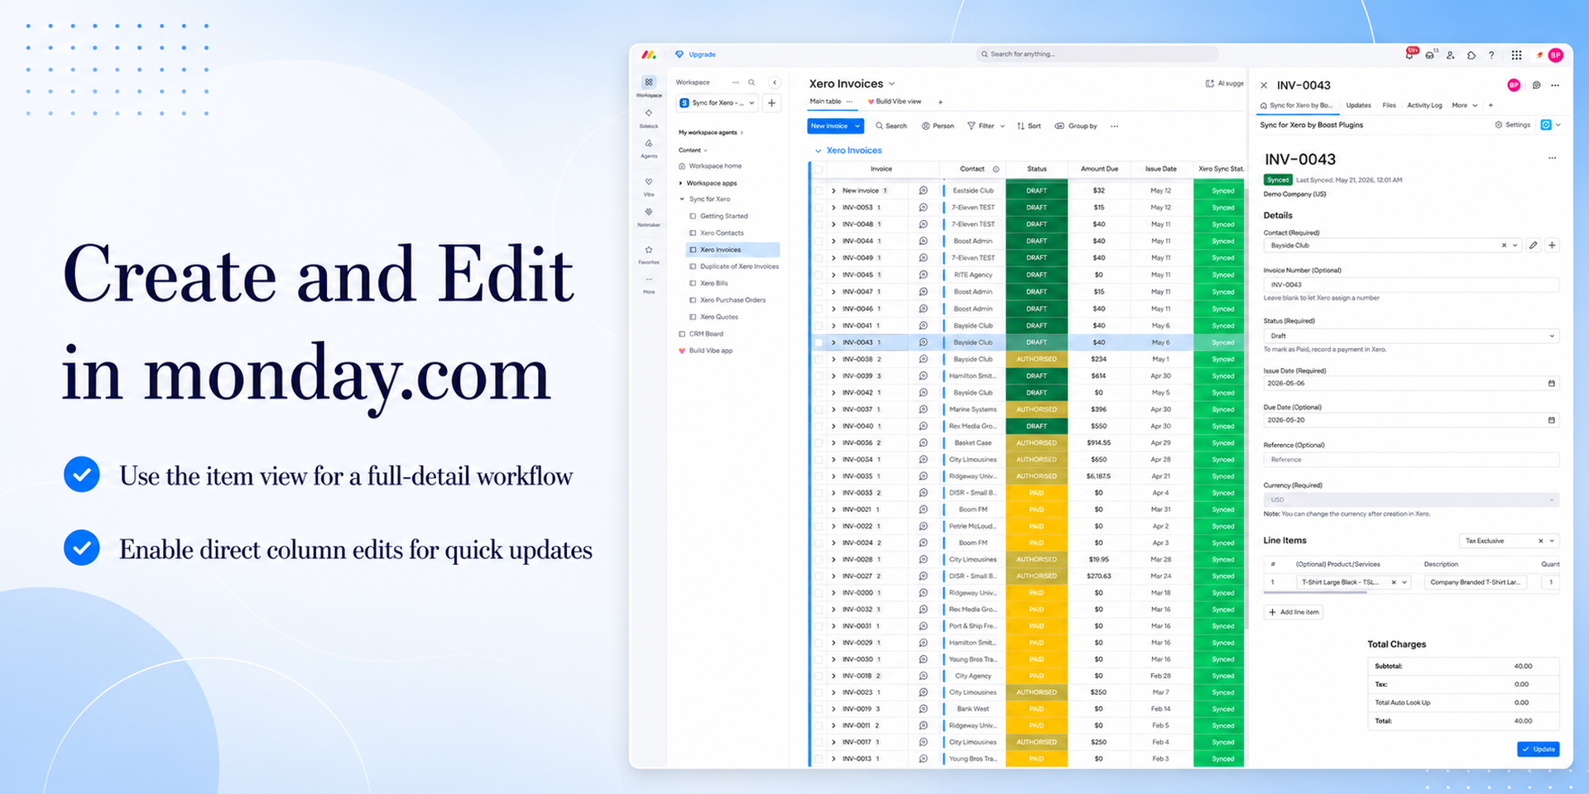
Task: Check the box for INV-0047
Action: 819,292
